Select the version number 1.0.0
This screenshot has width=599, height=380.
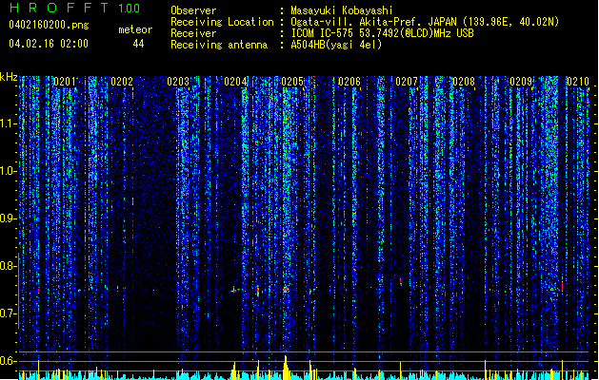[x=130, y=9]
